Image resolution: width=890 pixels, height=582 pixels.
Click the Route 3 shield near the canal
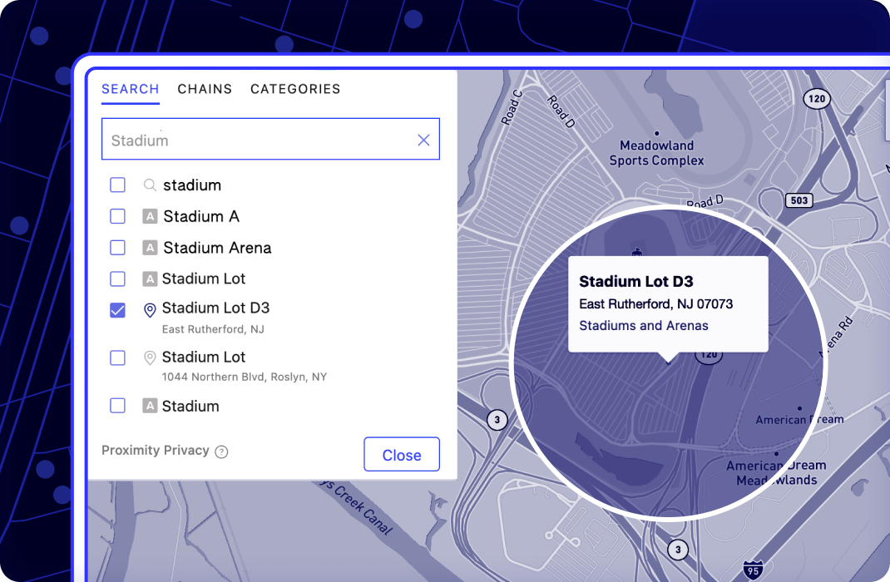[497, 420]
